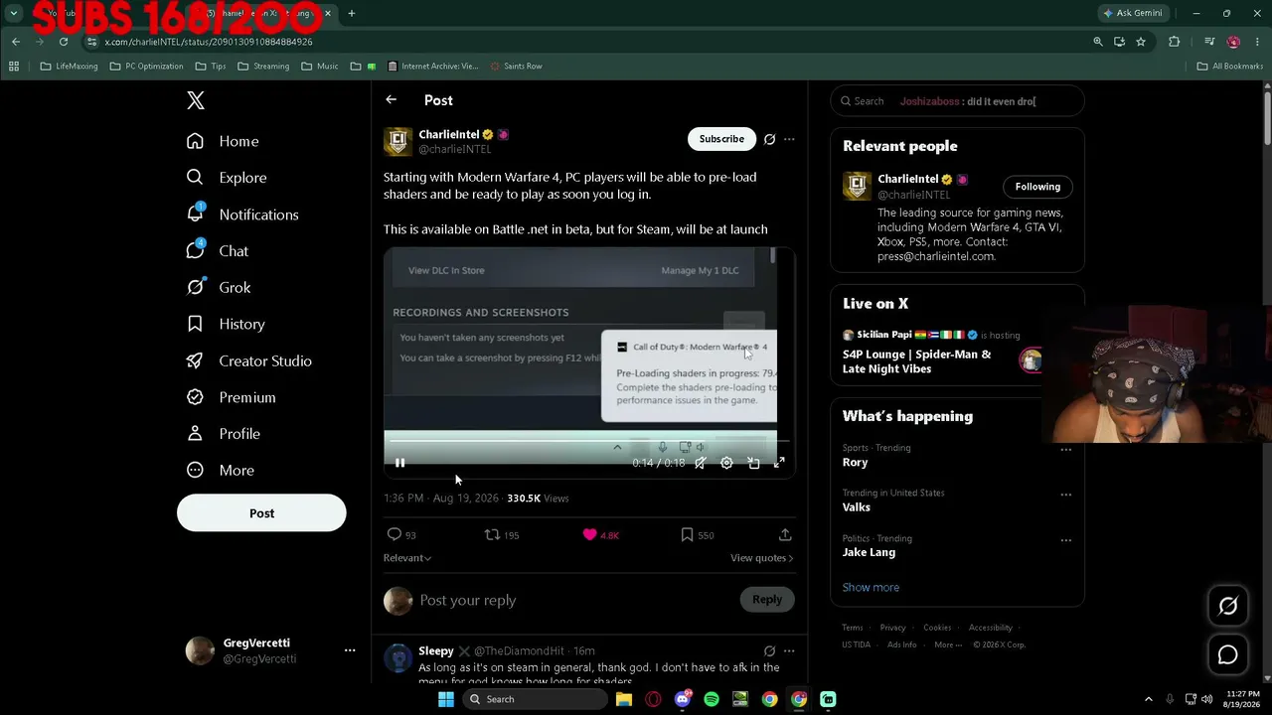Viewport: 1272px width, 715px height.
Task: Click Show more under What's happening
Action: tap(871, 587)
